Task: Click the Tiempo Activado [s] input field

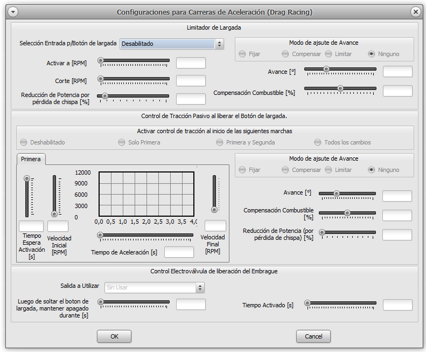Action: [x=397, y=305]
